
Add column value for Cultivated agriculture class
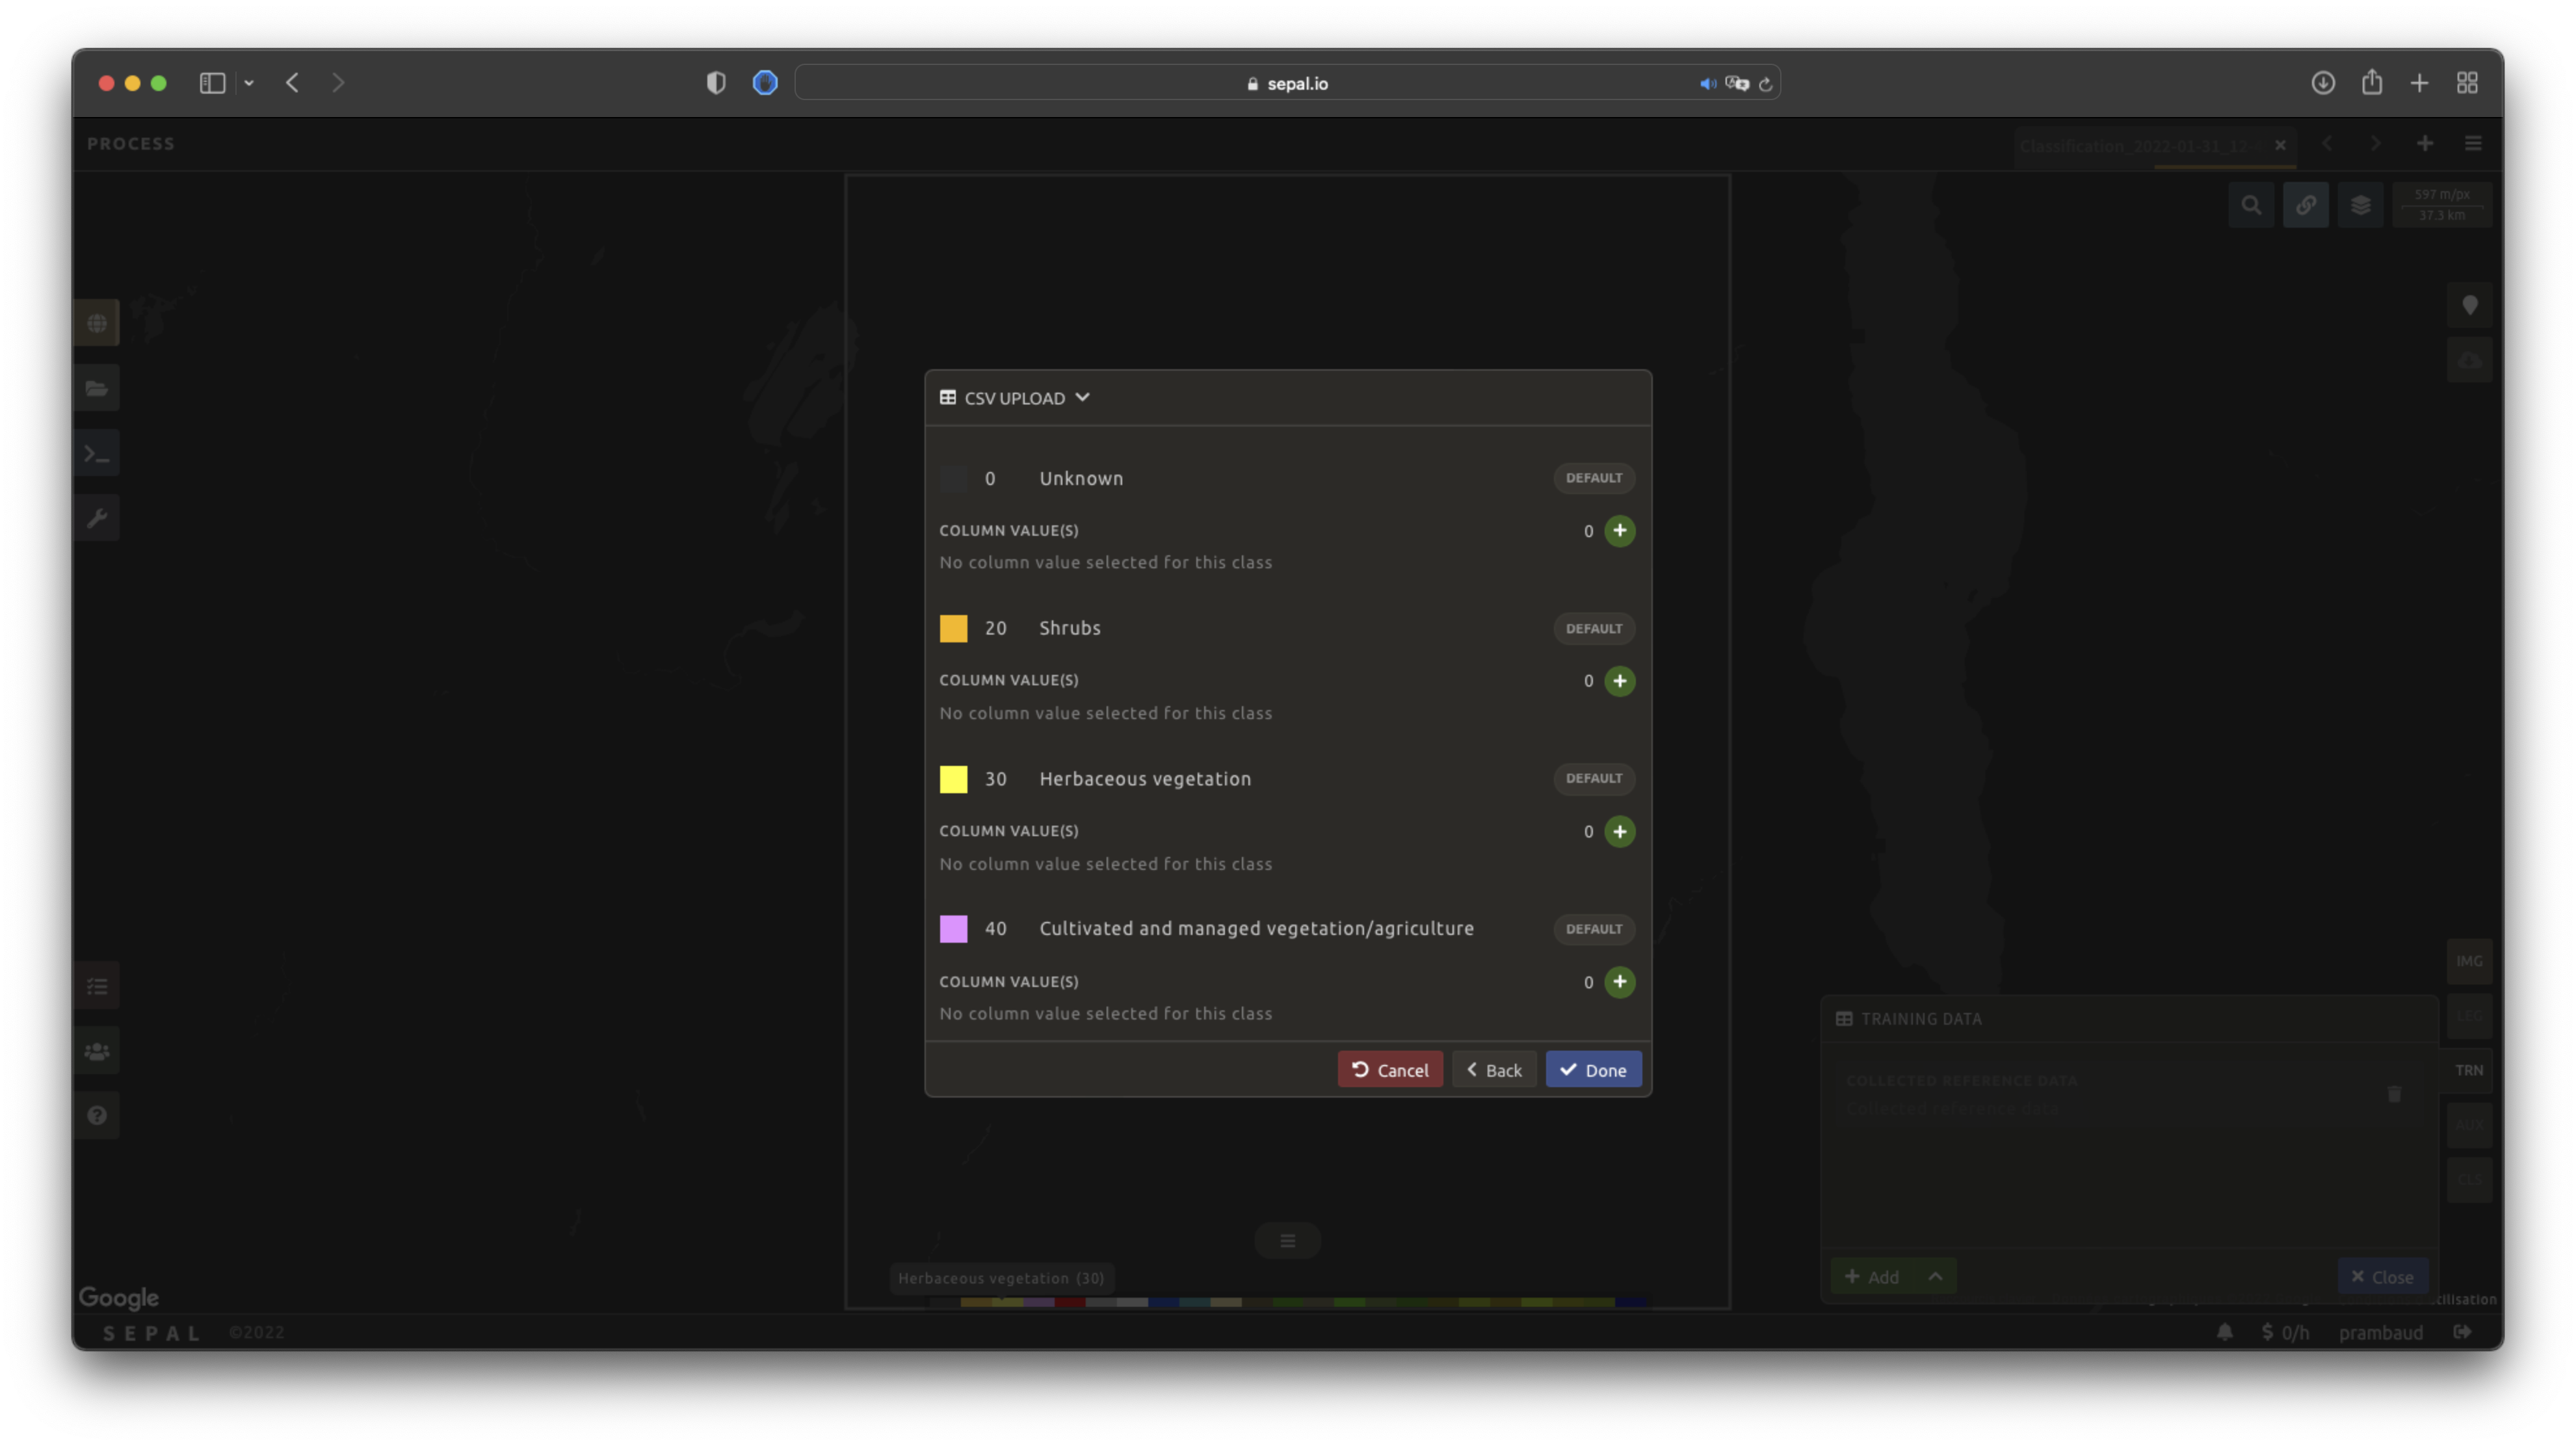(1619, 982)
